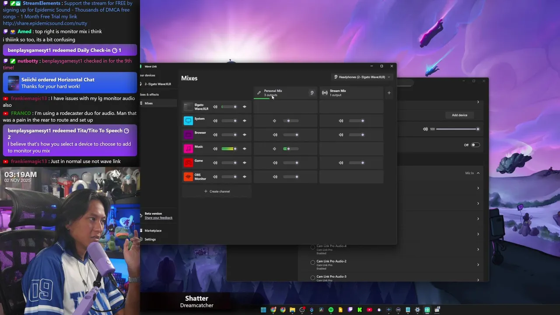Image resolution: width=560 pixels, height=315 pixels.
Task: Click the pink Music channel icon
Action: [x=188, y=149]
